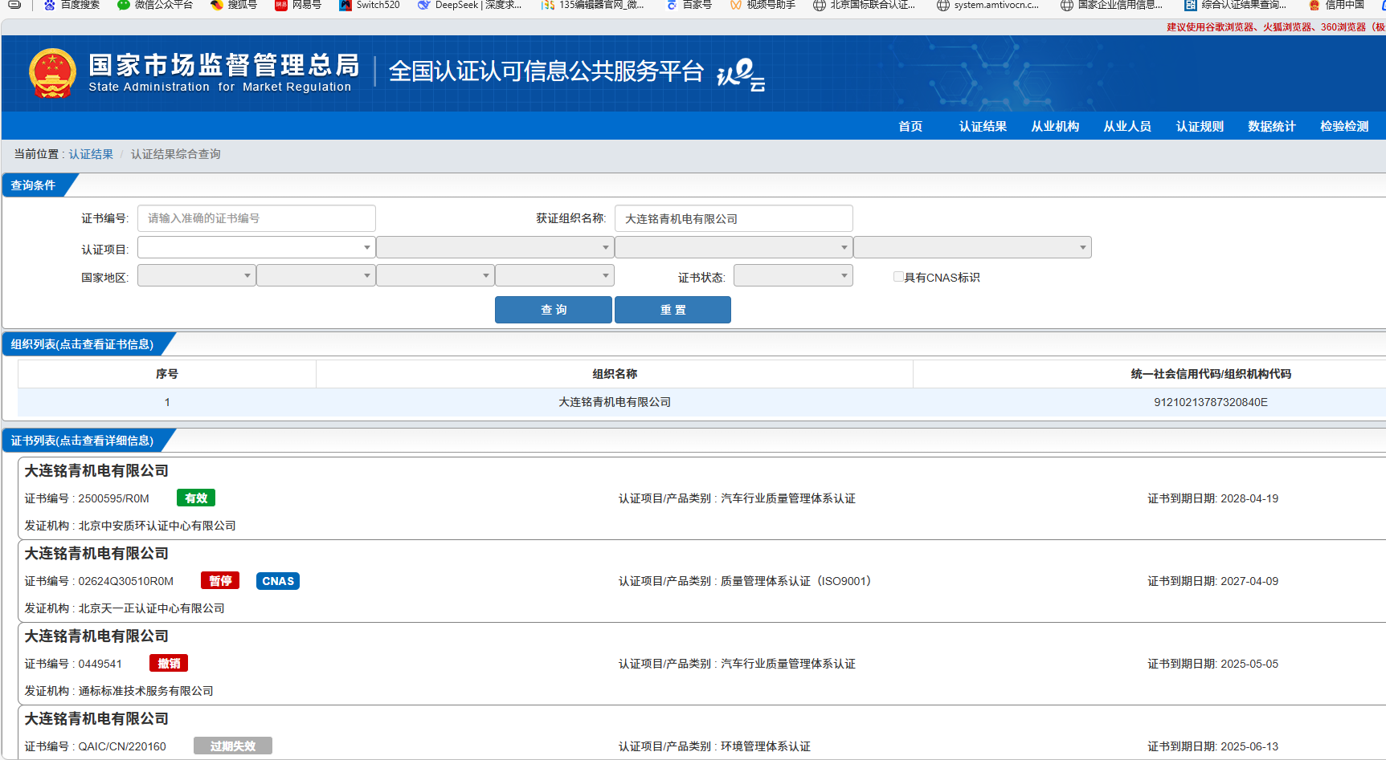Image resolution: width=1386 pixels, height=760 pixels.
Task: Open the 从业机构 navigation menu
Action: (x=1055, y=127)
